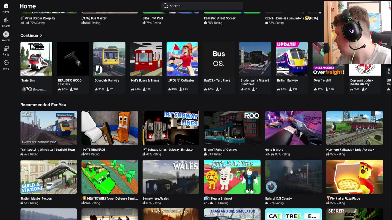Open the Overfreight! game thumbnail
The image size is (392, 220).
pos(328,59)
